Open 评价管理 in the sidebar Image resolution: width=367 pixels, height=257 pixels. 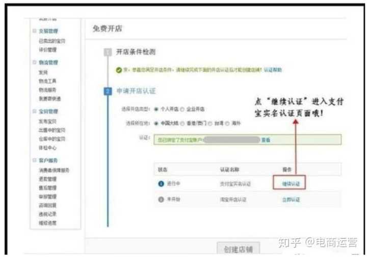(x=48, y=50)
